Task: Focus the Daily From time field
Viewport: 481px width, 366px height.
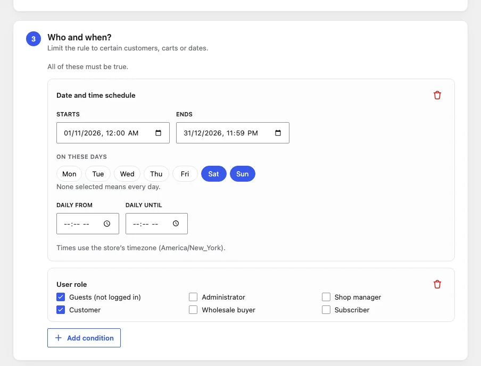Action: 88,224
